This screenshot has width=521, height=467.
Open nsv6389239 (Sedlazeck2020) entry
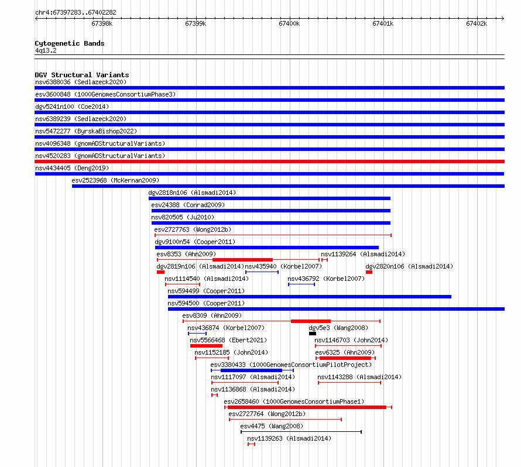pyautogui.click(x=81, y=119)
